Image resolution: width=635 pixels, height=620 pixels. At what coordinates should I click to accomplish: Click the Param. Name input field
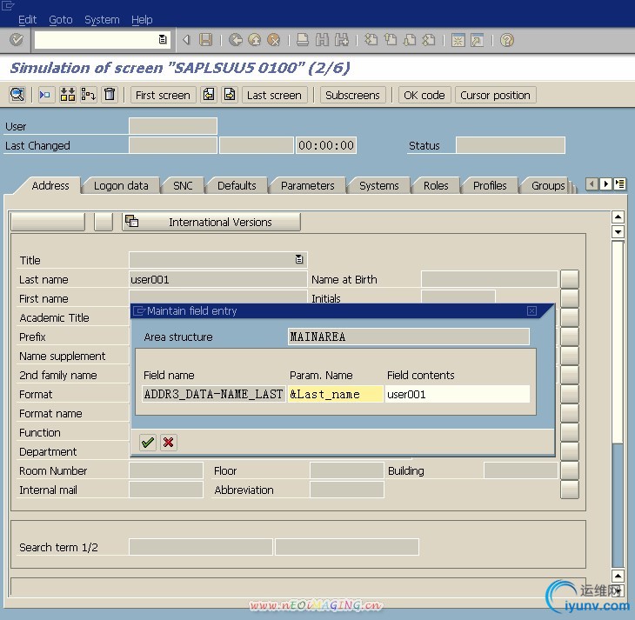335,394
